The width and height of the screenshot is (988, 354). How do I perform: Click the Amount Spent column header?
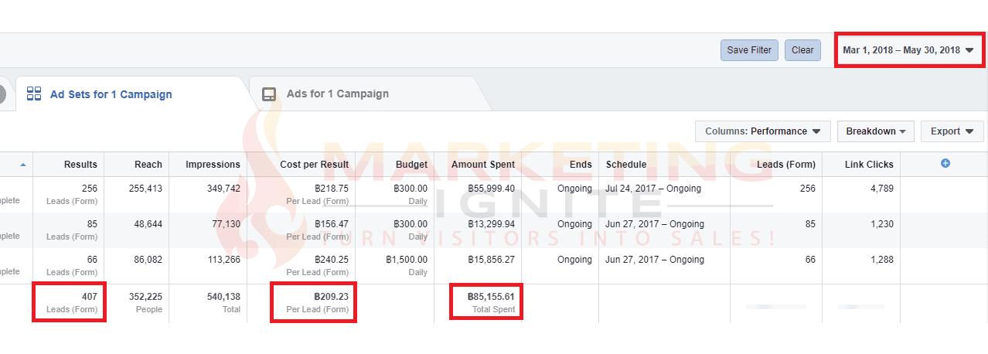483,165
